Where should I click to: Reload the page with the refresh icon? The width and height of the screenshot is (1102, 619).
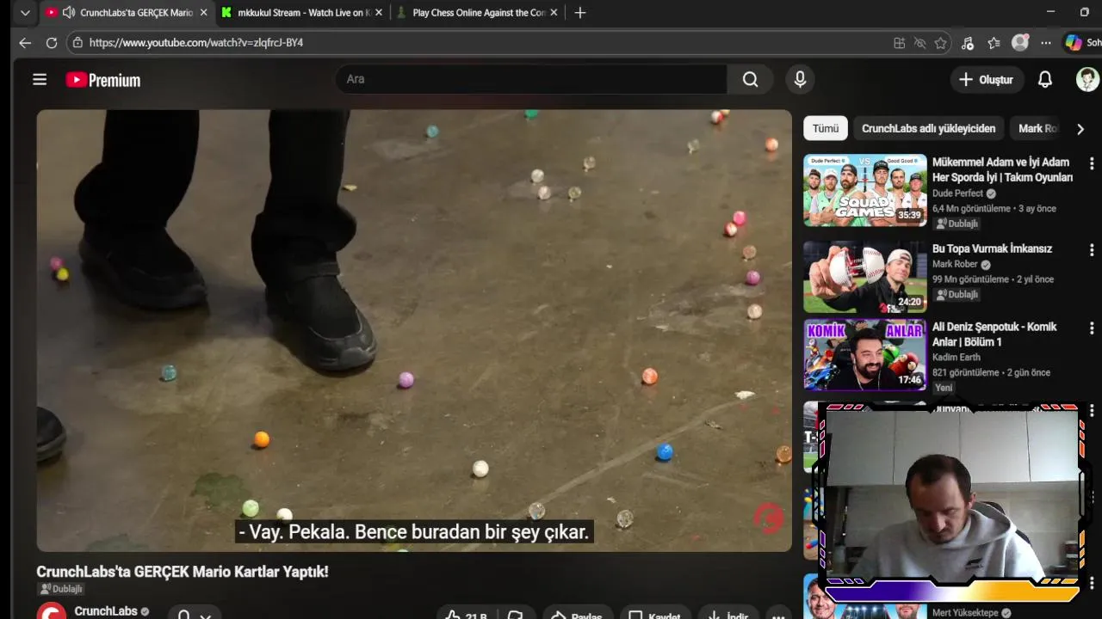52,42
